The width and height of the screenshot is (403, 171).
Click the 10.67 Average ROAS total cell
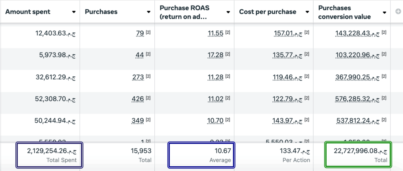[x=201, y=155]
